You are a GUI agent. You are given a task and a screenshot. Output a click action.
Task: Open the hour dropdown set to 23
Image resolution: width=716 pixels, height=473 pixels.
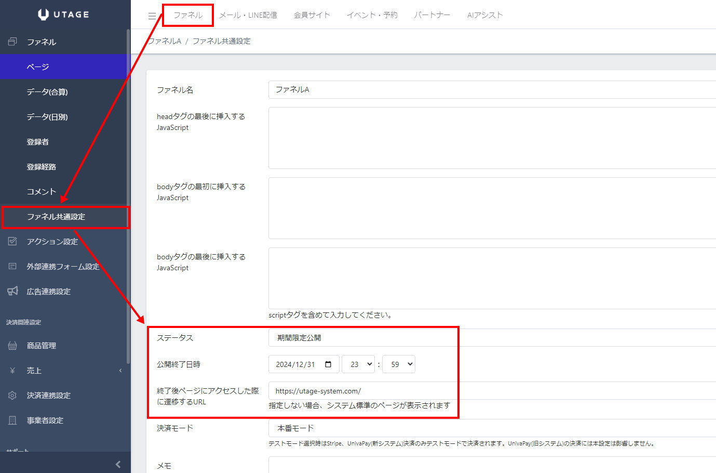tap(358, 364)
